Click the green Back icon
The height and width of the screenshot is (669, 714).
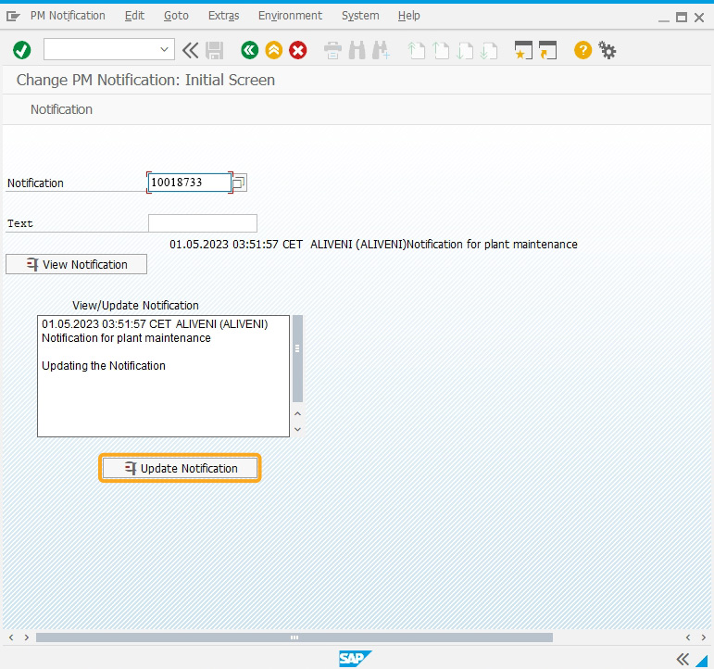[249, 50]
